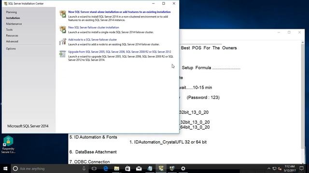Screen dimensions: 309x173
Task: Launch New SQL Server stand-alone installation link
Action: (119, 12)
